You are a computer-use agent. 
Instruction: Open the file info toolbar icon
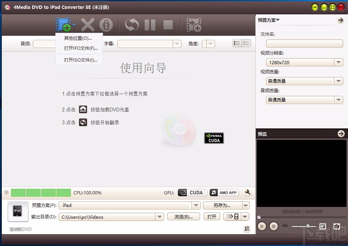coord(106,24)
